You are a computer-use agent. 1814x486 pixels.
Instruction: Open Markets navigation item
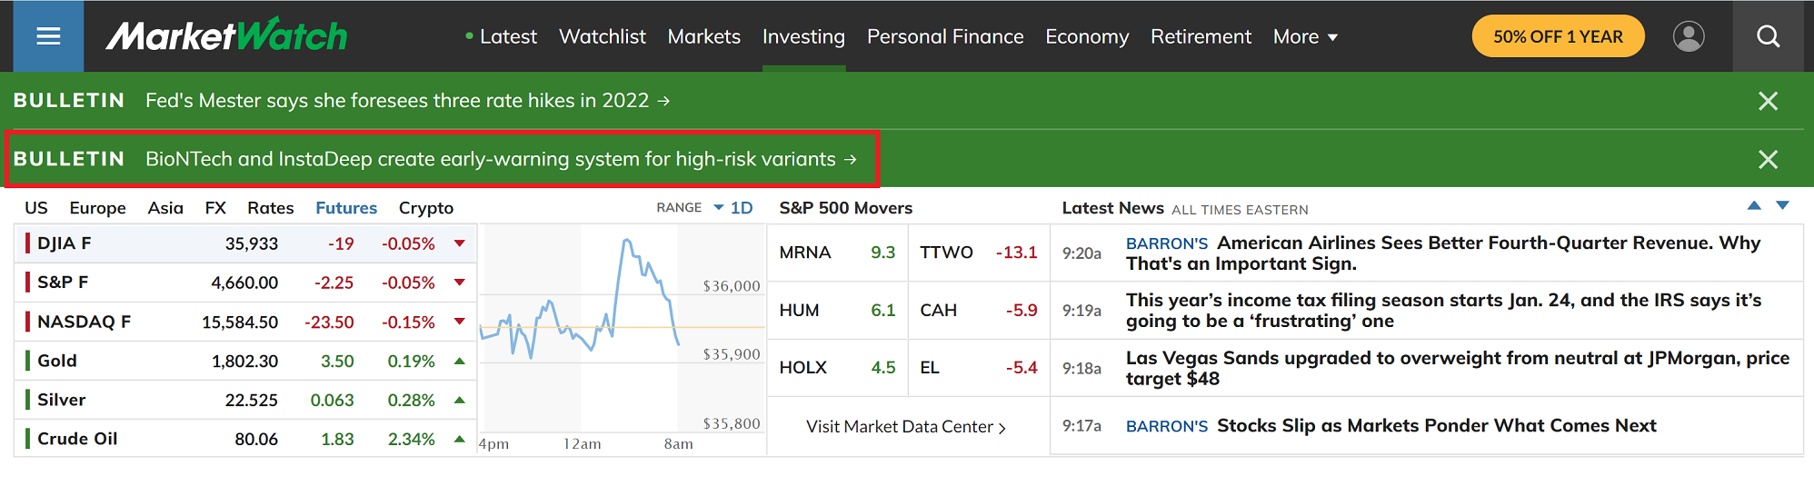[x=704, y=37]
